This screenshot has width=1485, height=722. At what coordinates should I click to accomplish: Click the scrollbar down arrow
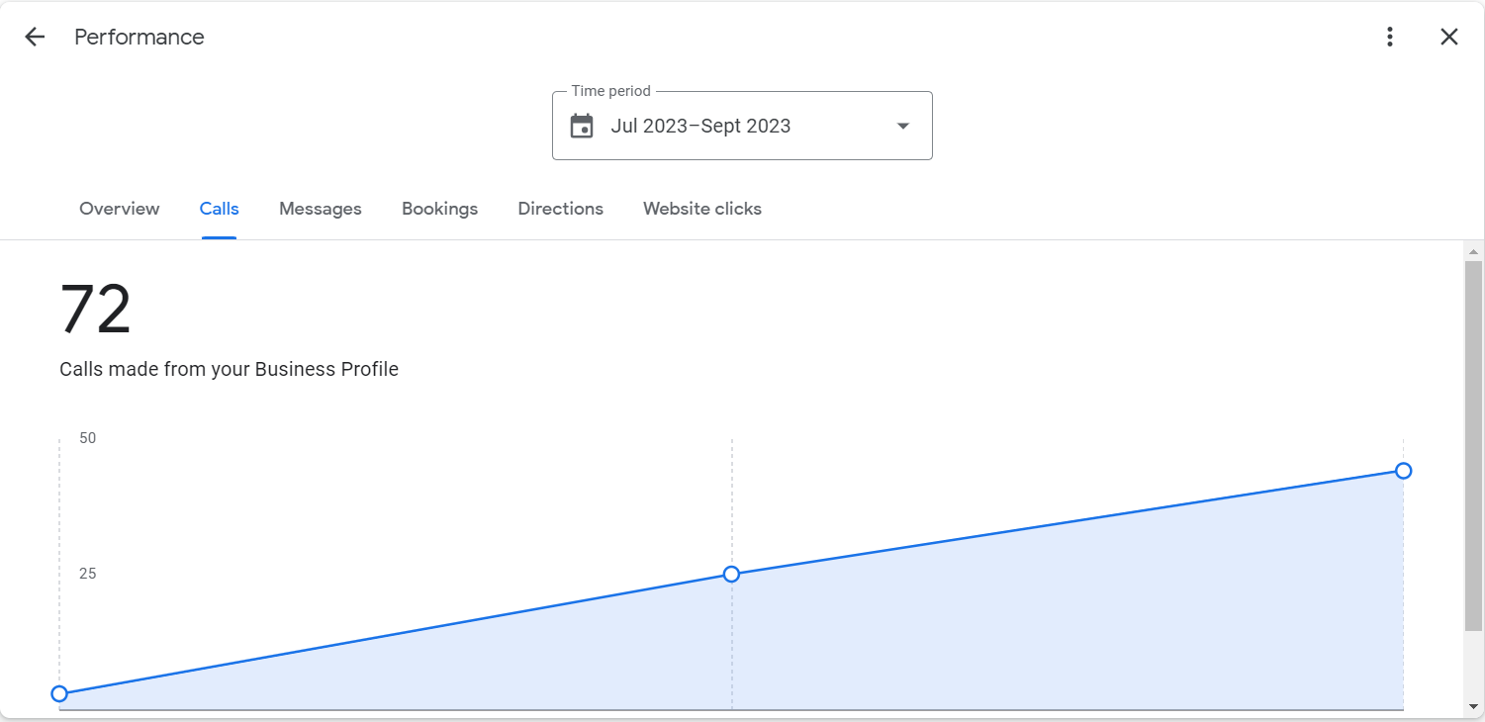point(1473,706)
